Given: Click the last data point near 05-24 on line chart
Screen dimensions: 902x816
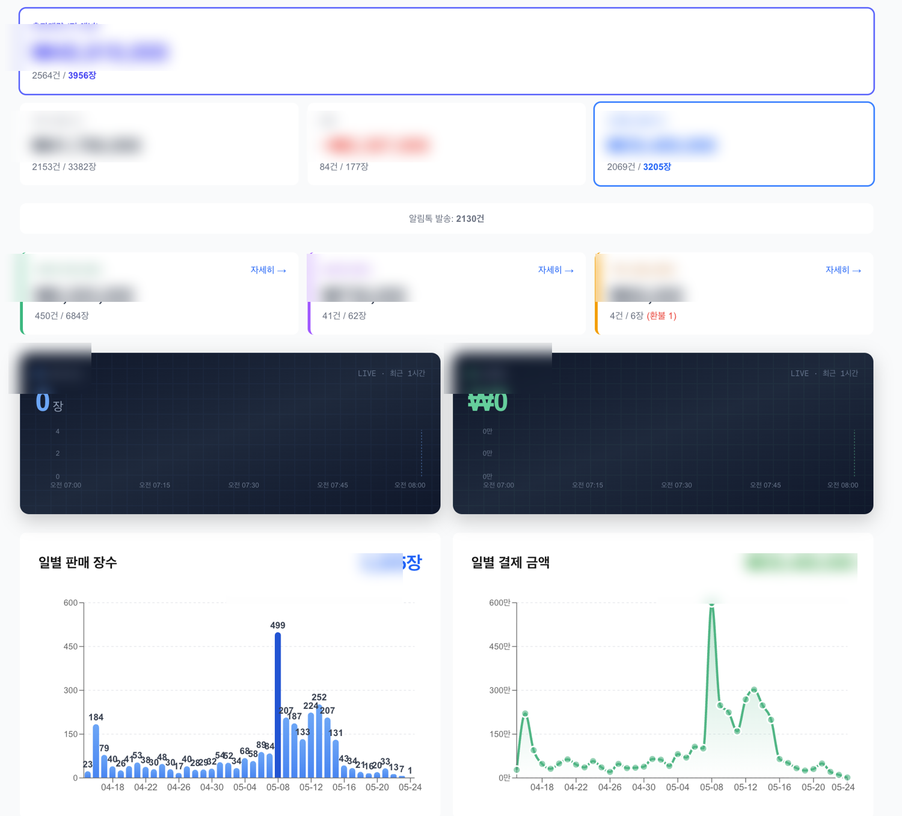Looking at the screenshot, I should (847, 777).
